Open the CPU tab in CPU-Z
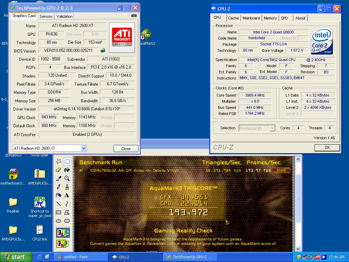 217,18
